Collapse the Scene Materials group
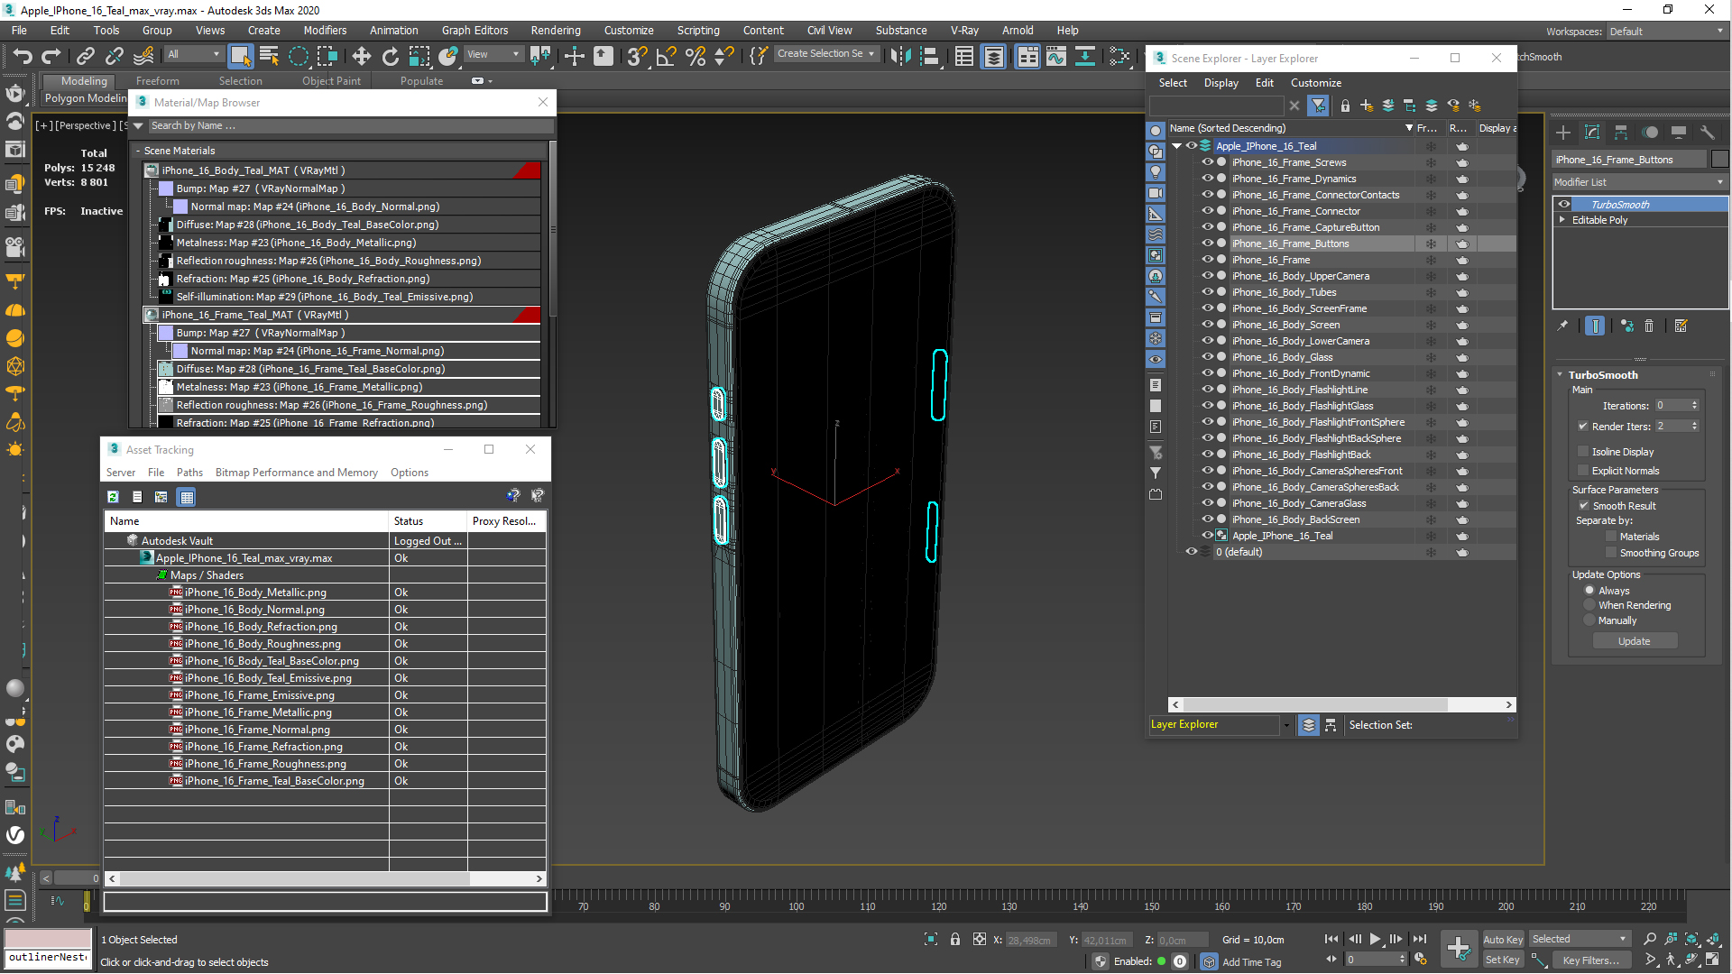The height and width of the screenshot is (974, 1732). (138, 151)
